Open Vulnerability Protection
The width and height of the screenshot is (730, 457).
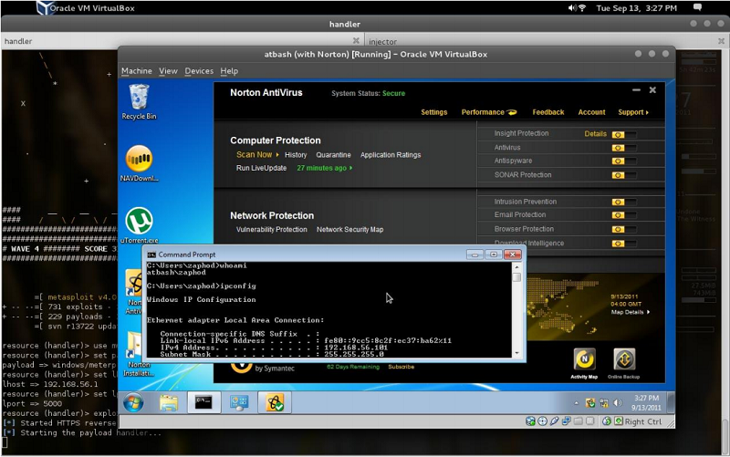coord(271,230)
